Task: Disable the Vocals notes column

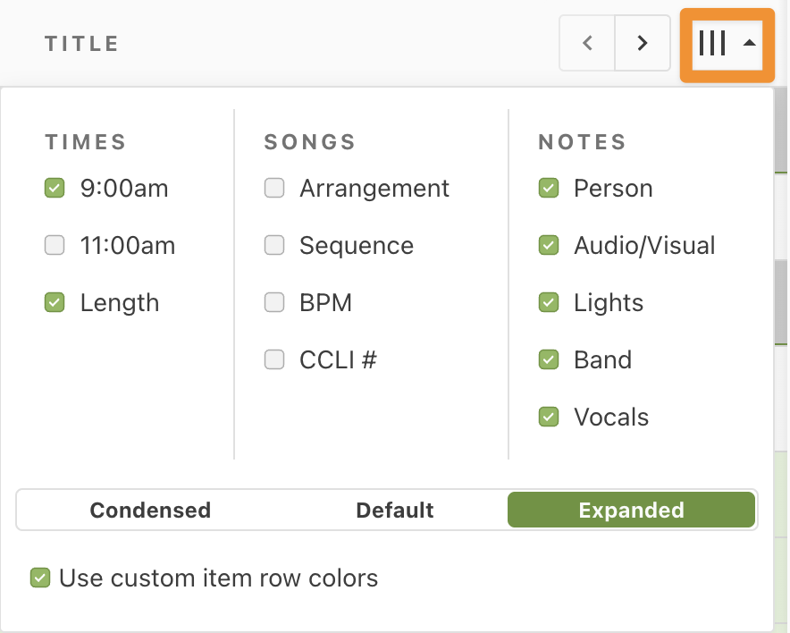Action: 549,417
